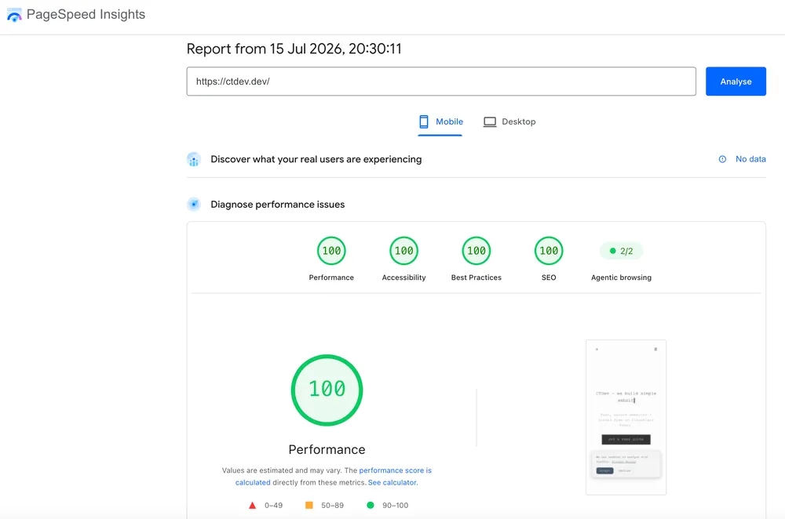Click the mobile phone icon
This screenshot has width=785, height=519.
pyautogui.click(x=424, y=122)
